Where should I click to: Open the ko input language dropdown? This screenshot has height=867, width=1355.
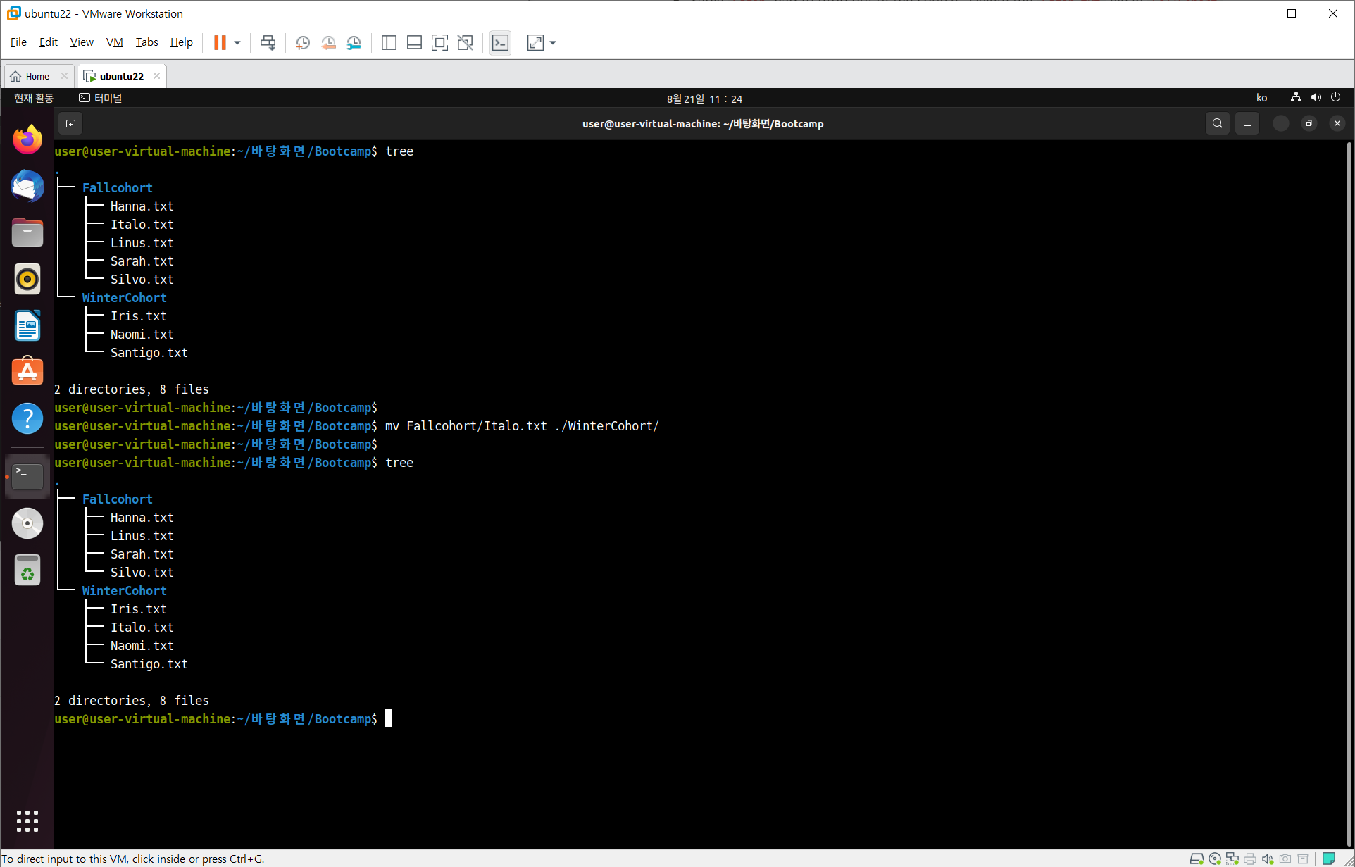pos(1261,98)
